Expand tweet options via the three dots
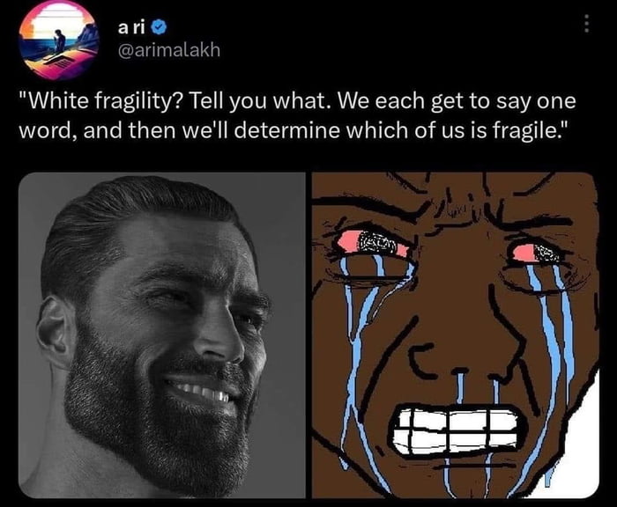 click(x=586, y=24)
